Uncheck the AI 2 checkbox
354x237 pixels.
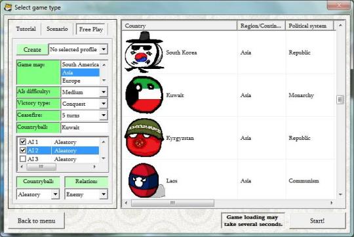(23, 150)
